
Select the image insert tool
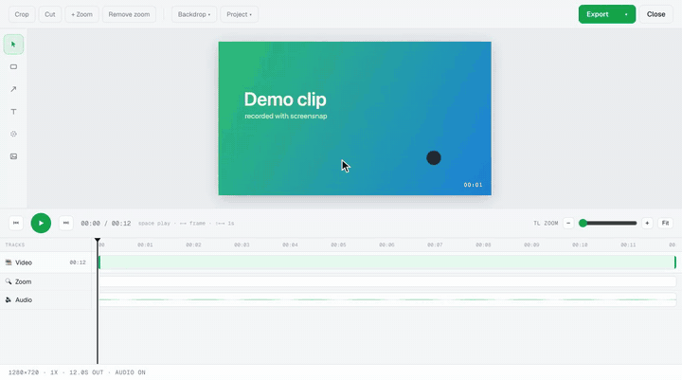[13, 156]
